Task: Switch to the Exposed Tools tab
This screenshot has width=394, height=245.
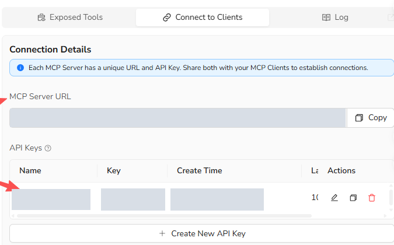Action: point(70,17)
